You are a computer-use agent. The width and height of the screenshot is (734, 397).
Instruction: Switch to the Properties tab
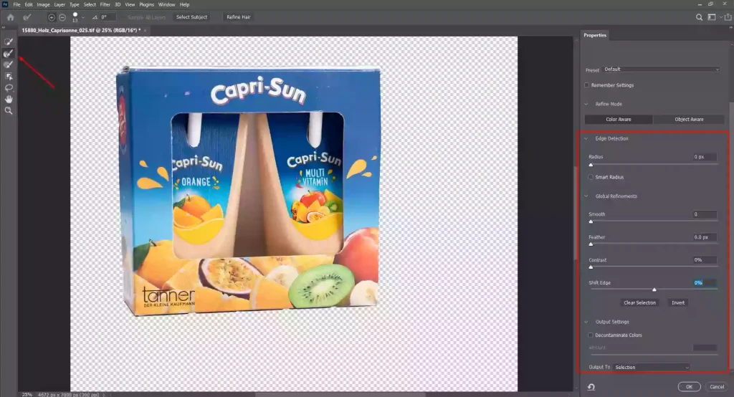click(595, 35)
